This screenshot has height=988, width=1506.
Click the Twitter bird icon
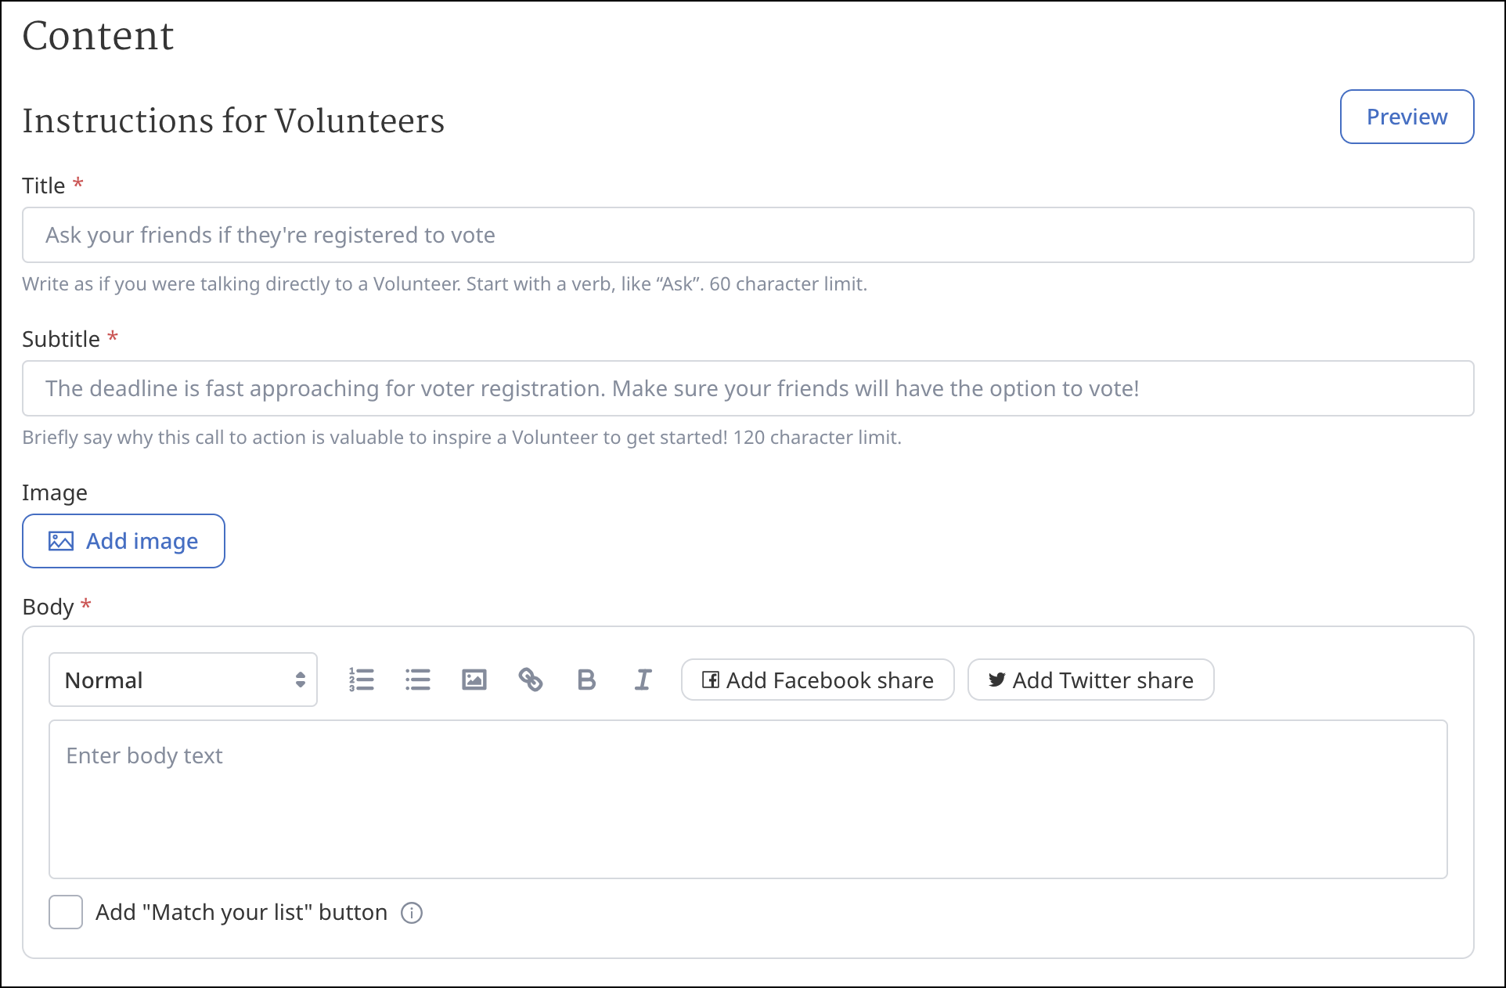click(x=996, y=680)
